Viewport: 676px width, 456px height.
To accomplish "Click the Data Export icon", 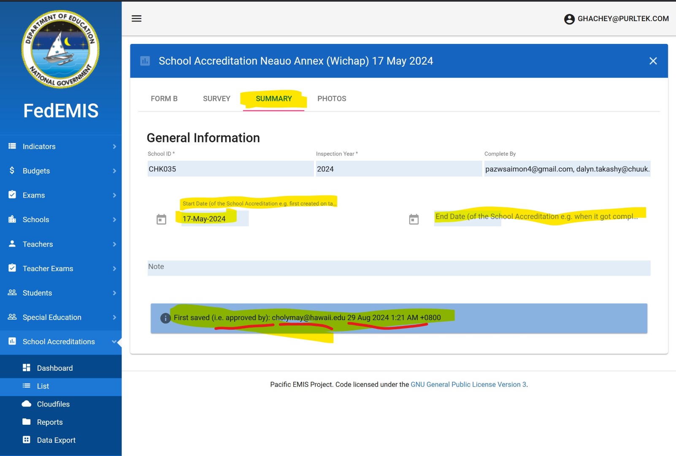I will coord(27,440).
